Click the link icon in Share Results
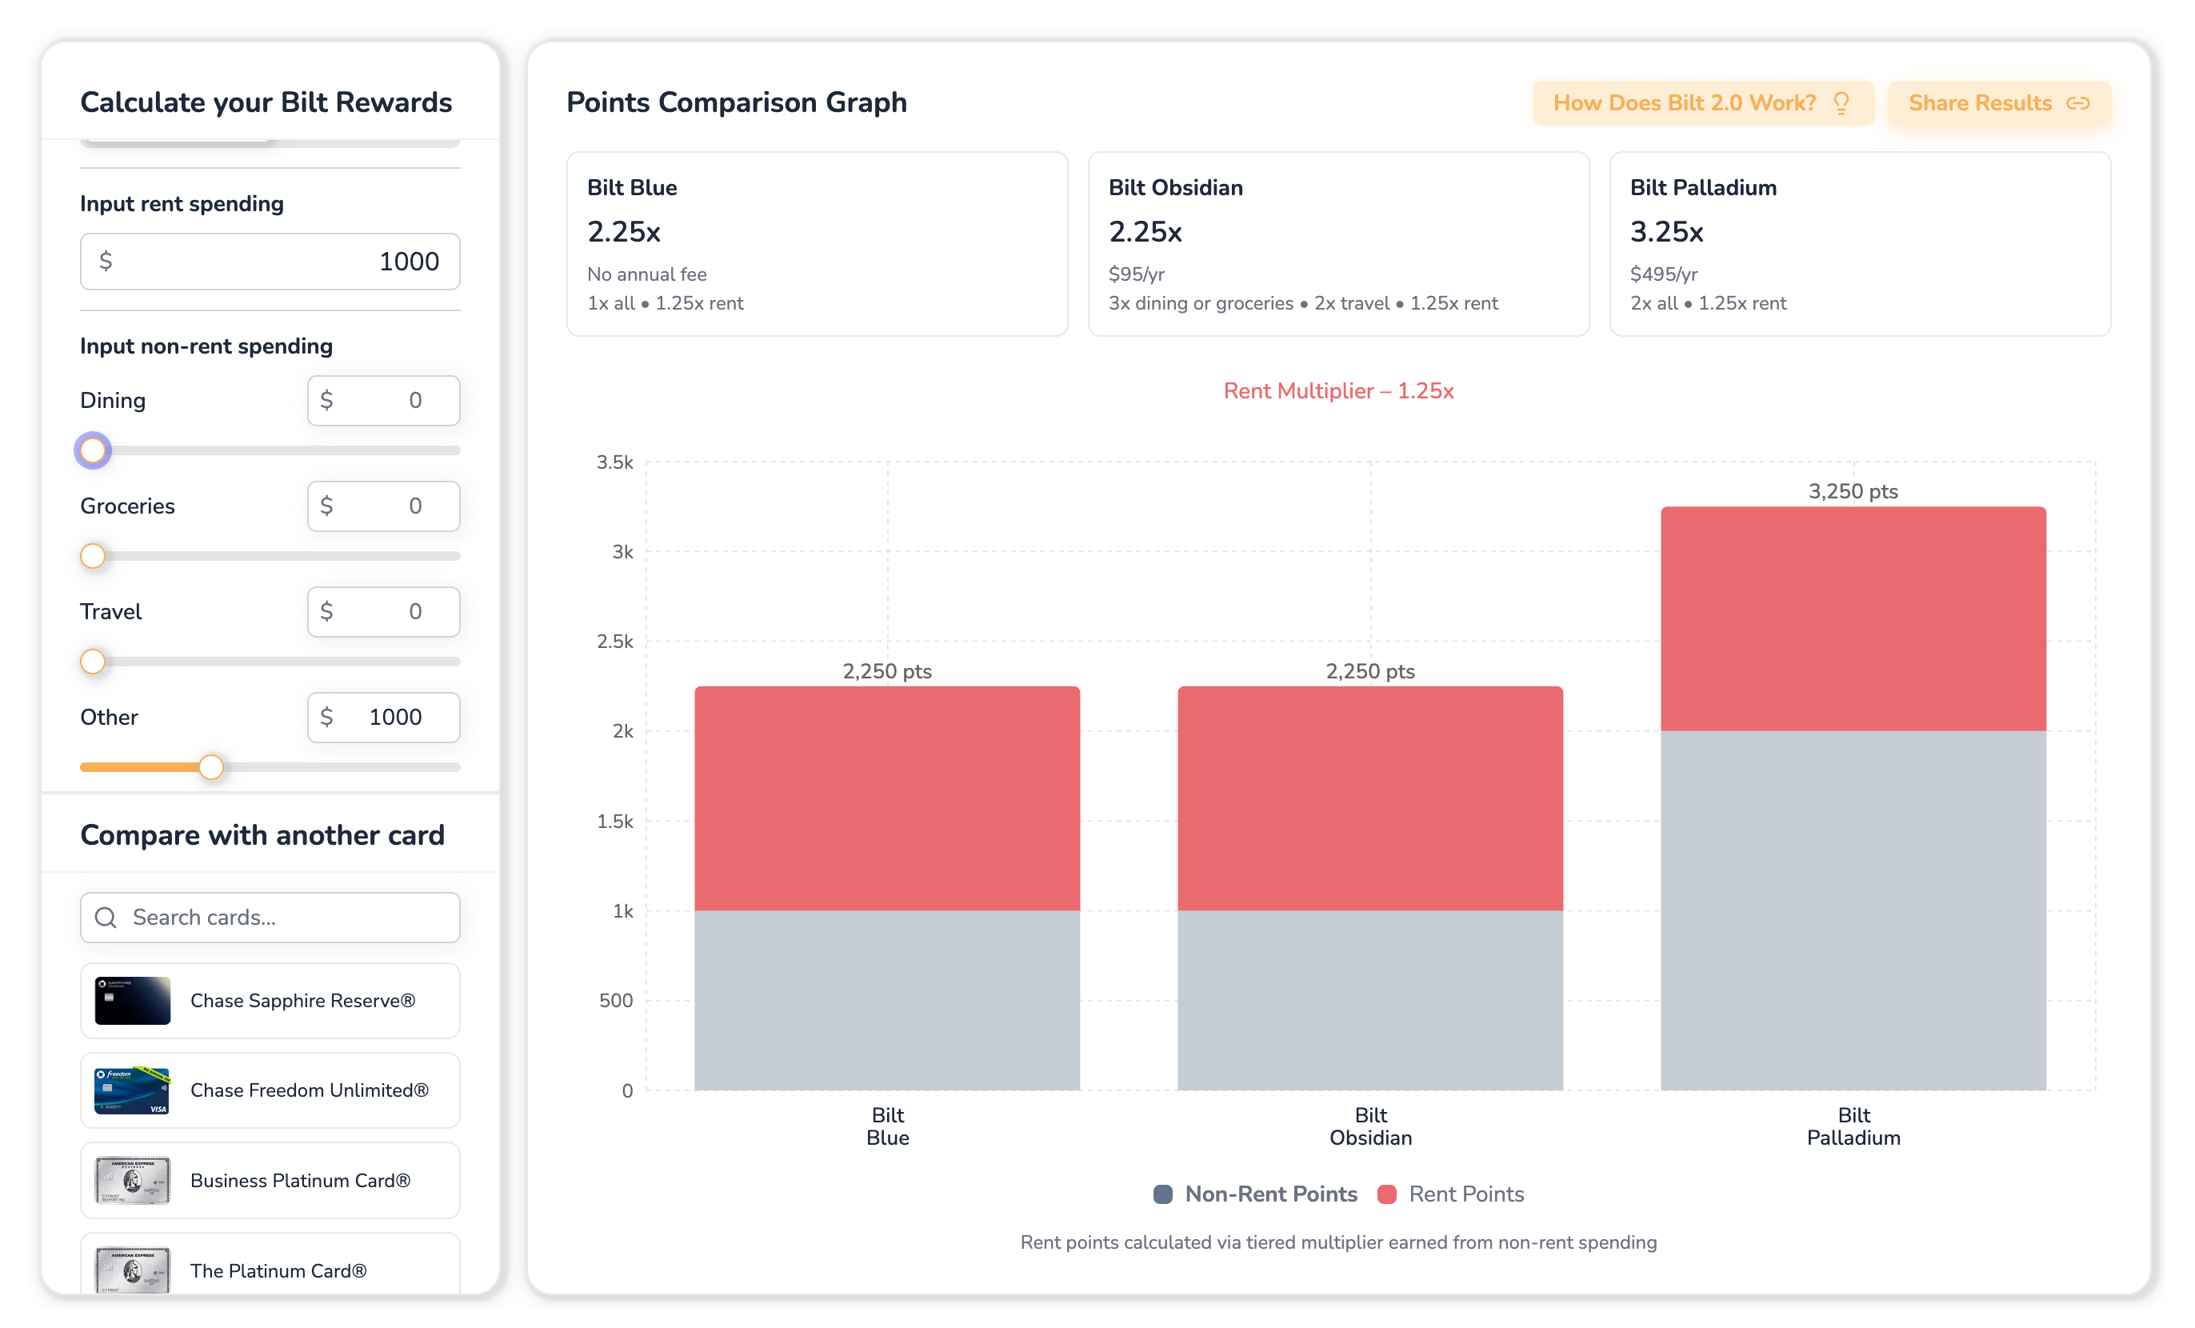The width and height of the screenshot is (2195, 1328). 2077,103
